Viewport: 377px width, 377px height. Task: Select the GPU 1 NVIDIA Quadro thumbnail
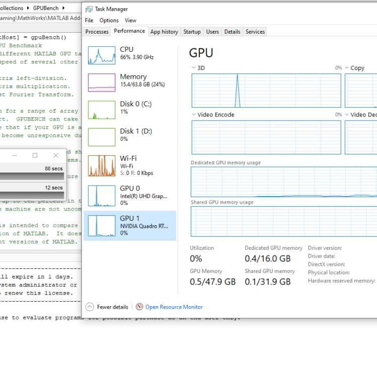coord(102,226)
